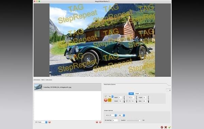This screenshot has width=204, height=129.
Task: Click the Watermarks Options heading
Action: coord(109,85)
